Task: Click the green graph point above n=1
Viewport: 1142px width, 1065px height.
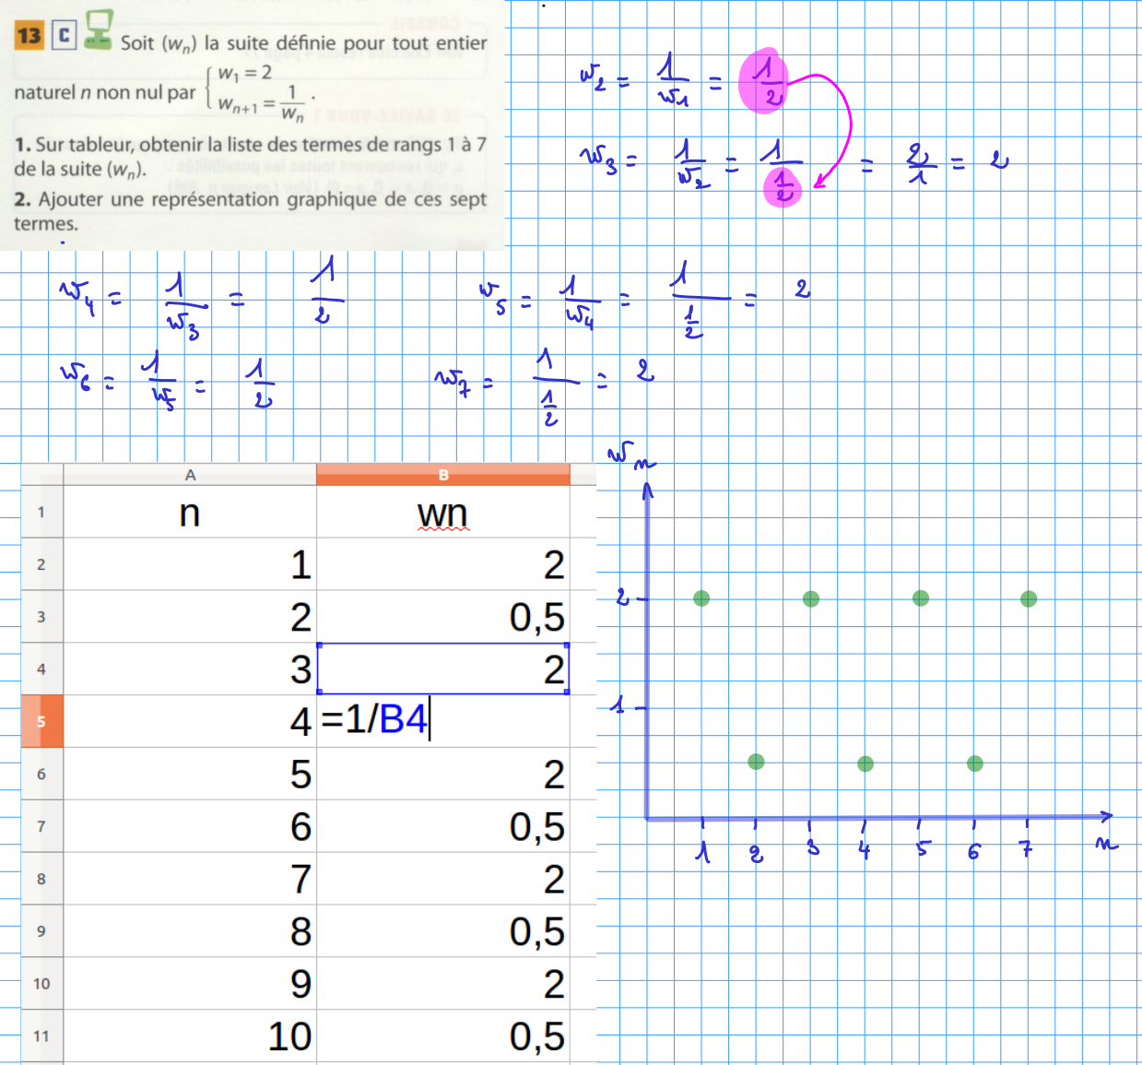Action: click(701, 598)
